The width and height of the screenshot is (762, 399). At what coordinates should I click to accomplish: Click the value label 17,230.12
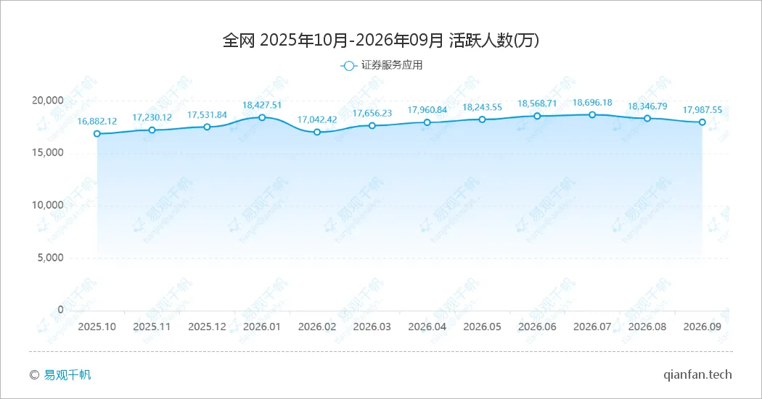pyautogui.click(x=152, y=118)
